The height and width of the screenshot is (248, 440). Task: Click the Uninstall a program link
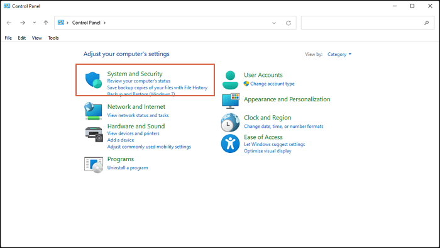[128, 167]
